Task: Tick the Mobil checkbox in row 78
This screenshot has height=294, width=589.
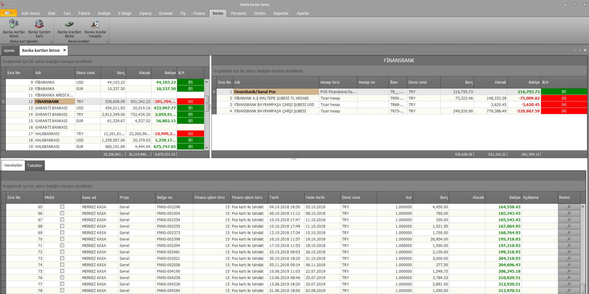Action: (62, 290)
